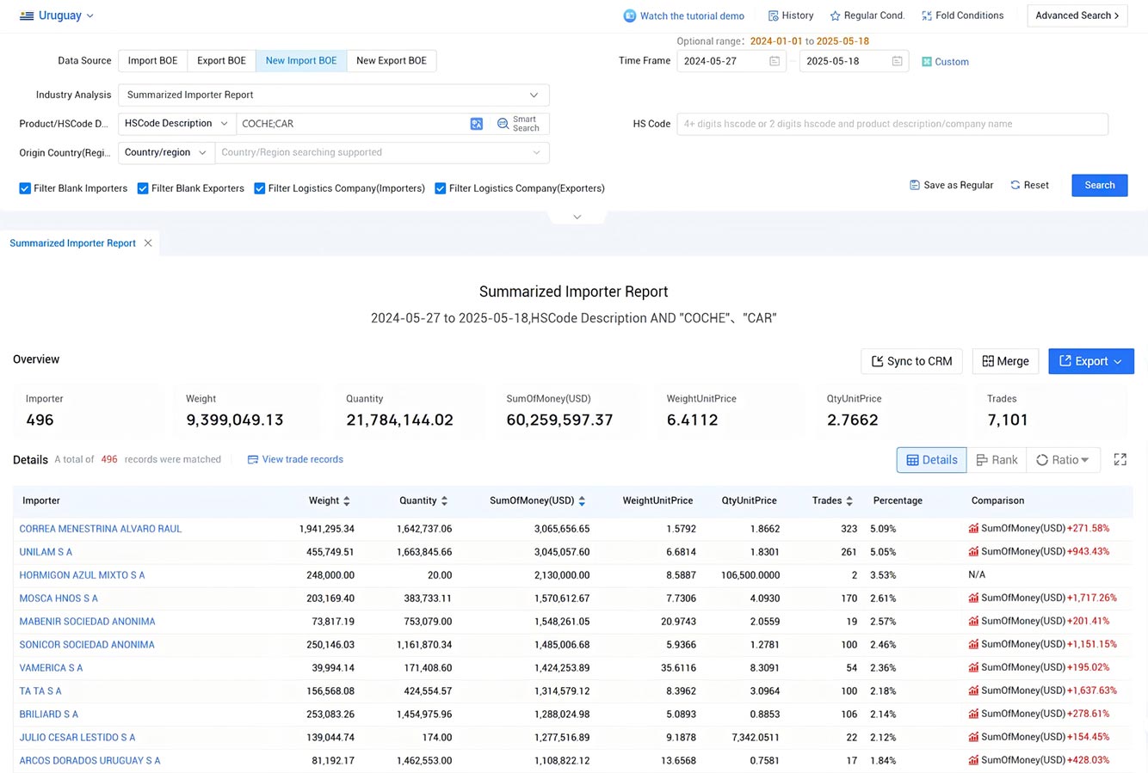Toggle Filter Blank Exporters checkbox
Image resolution: width=1148 pixels, height=773 pixels.
[143, 188]
